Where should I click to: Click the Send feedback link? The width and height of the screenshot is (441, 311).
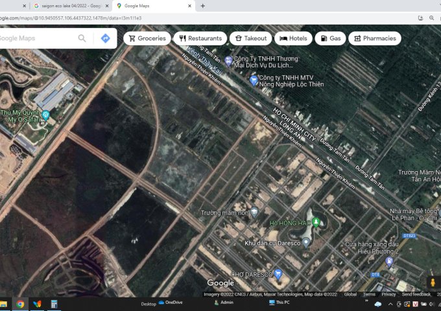click(x=416, y=294)
